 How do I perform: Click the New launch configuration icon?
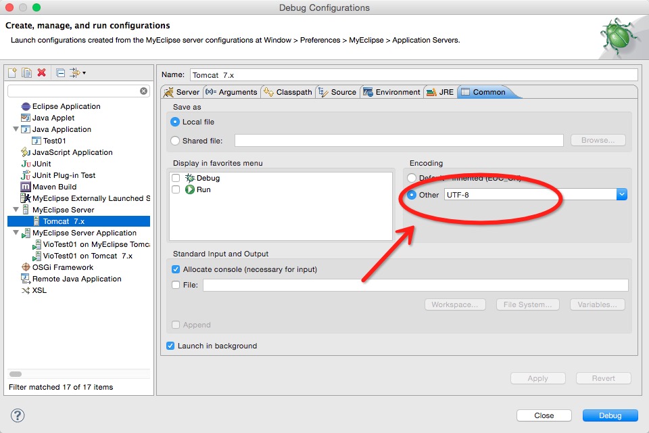pyautogui.click(x=12, y=73)
